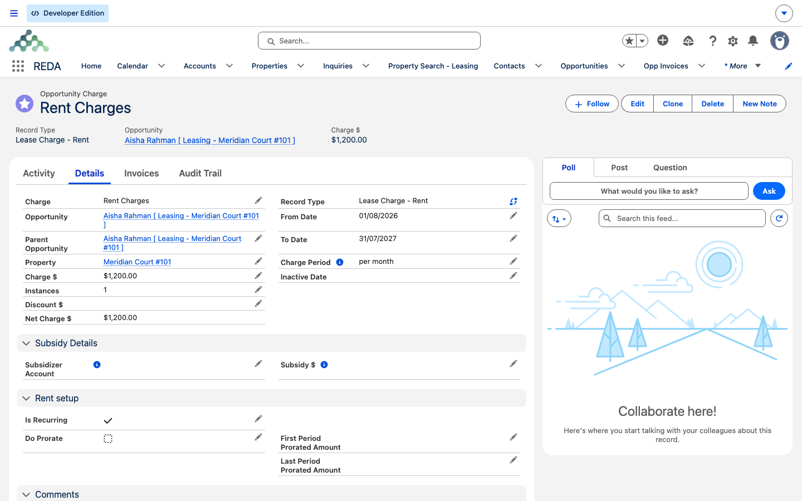
Task: Open the top-right circular dropdown button
Action: (x=784, y=13)
